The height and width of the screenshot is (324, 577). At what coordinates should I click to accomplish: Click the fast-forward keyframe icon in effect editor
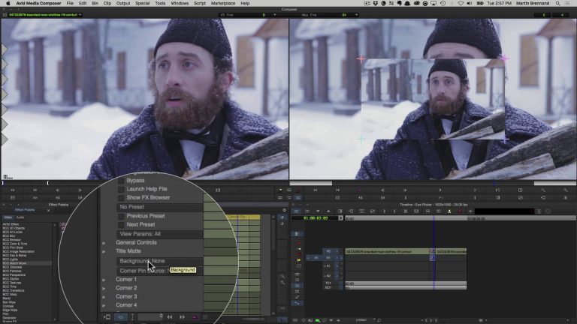pos(183,317)
